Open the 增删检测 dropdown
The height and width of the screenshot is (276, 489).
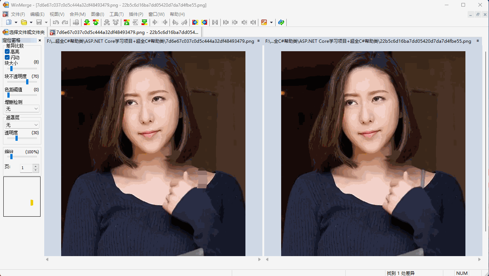(x=22, y=109)
